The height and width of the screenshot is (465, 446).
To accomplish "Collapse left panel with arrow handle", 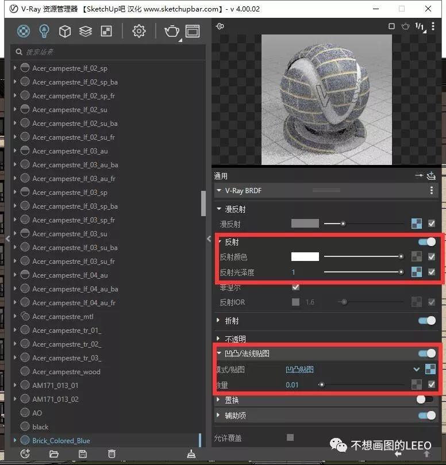I will (x=8, y=239).
